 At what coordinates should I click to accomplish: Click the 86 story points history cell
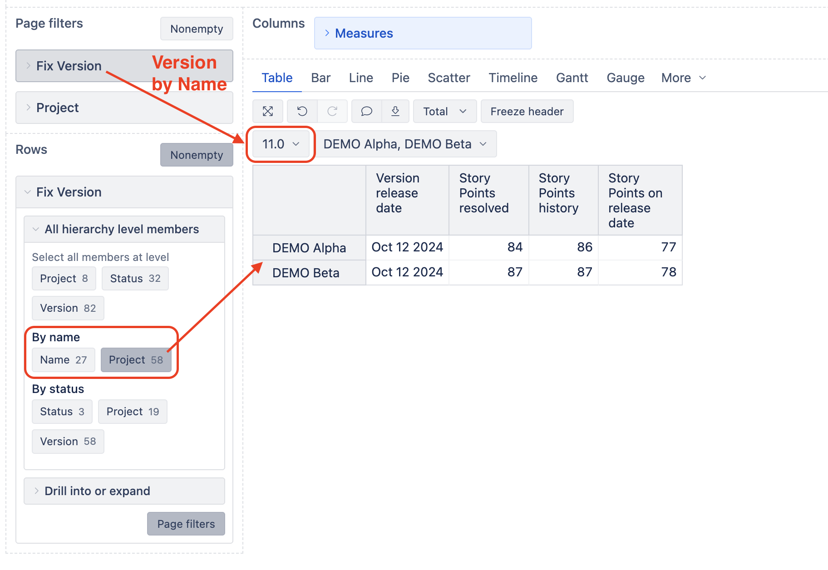pos(563,247)
